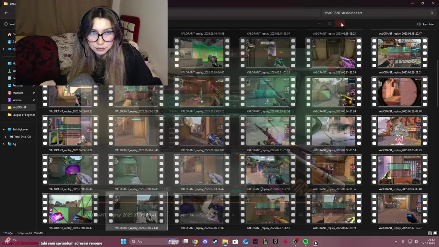Select thumbnail VALORANT_replay_2025.07.05-06.47
The height and width of the screenshot is (247, 439).
pos(71,208)
